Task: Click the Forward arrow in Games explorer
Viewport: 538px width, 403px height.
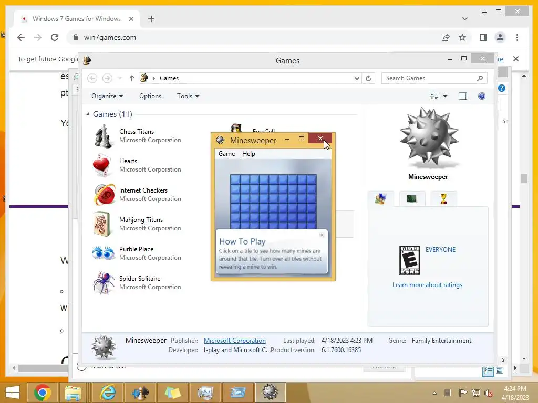Action: pos(107,78)
